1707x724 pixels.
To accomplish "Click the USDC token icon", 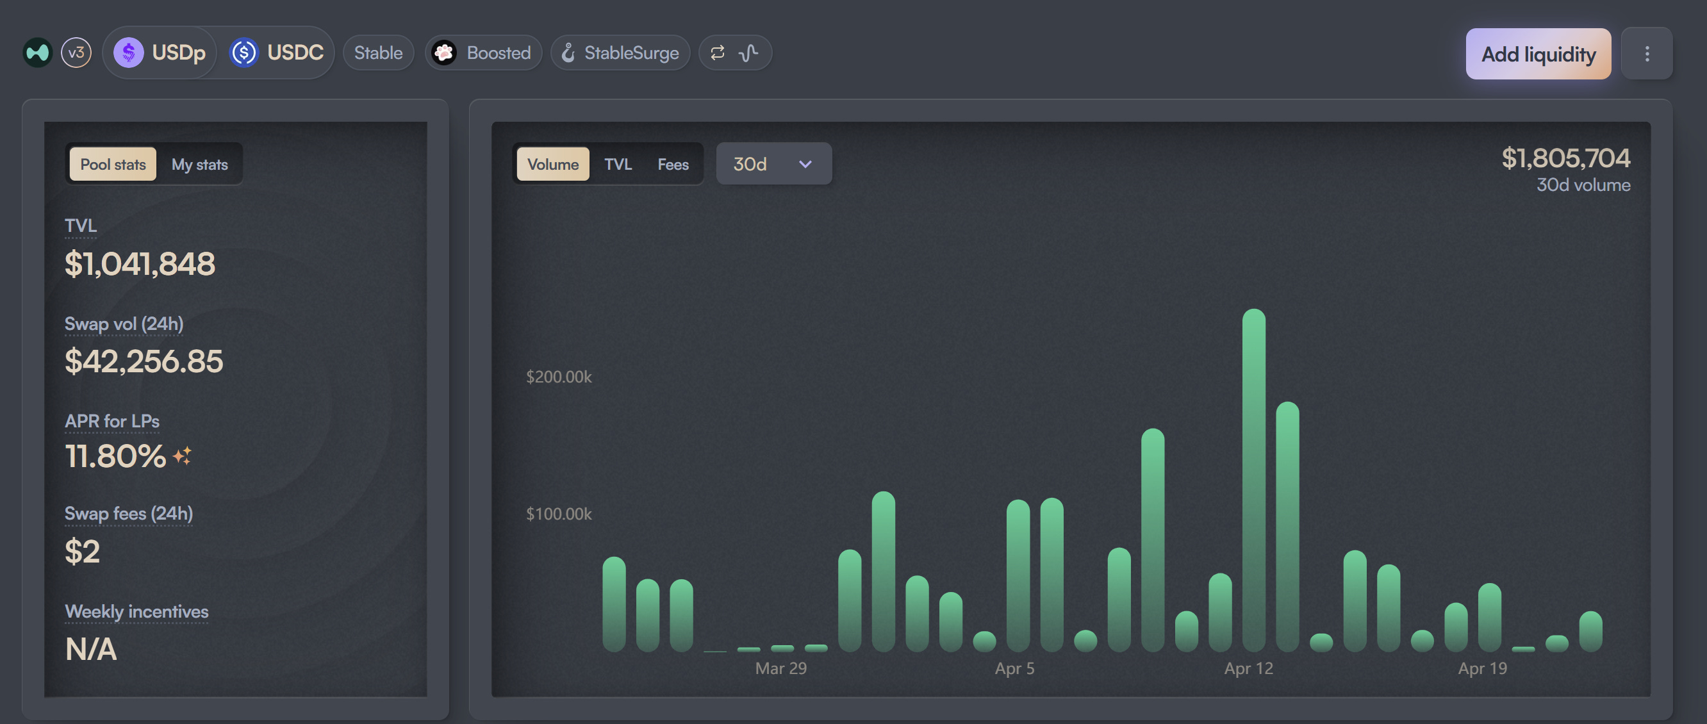I will click(244, 53).
